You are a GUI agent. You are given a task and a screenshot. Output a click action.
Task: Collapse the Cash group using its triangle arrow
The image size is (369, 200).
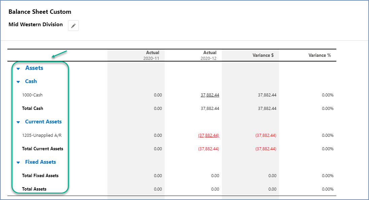(18, 82)
